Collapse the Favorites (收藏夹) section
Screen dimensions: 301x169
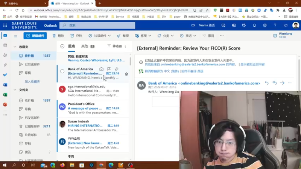(15, 47)
